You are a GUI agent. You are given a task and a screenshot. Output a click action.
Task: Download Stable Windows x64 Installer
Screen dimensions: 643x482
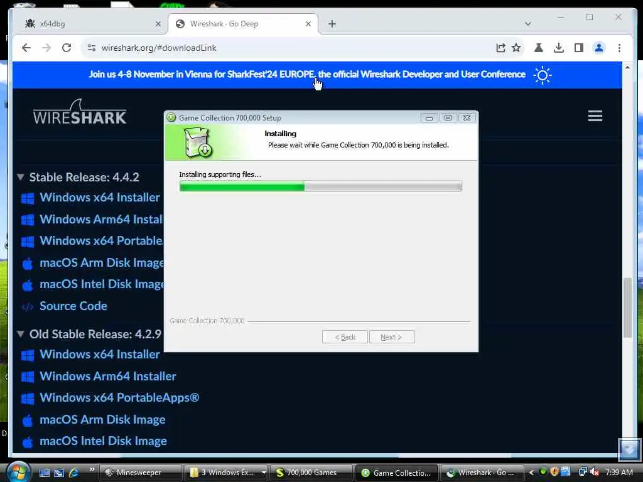(x=100, y=198)
